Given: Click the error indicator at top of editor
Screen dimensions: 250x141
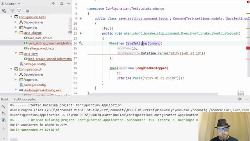Looking at the screenshot, I should tap(248, 2).
